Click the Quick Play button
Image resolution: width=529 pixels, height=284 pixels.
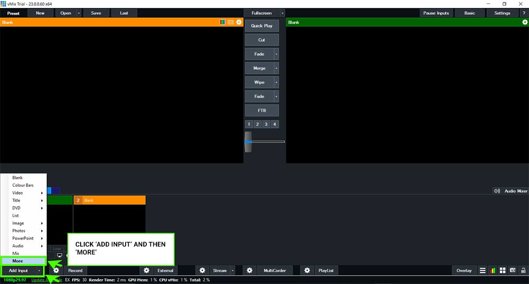[262, 26]
